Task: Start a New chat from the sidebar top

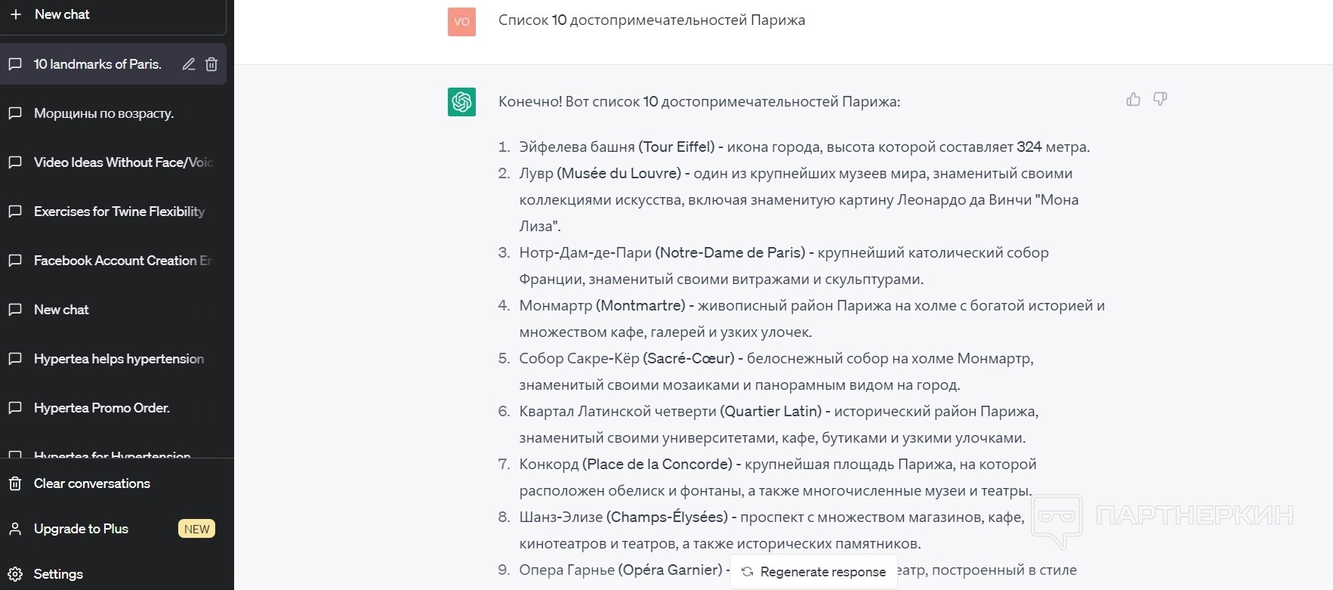Action: 62,14
